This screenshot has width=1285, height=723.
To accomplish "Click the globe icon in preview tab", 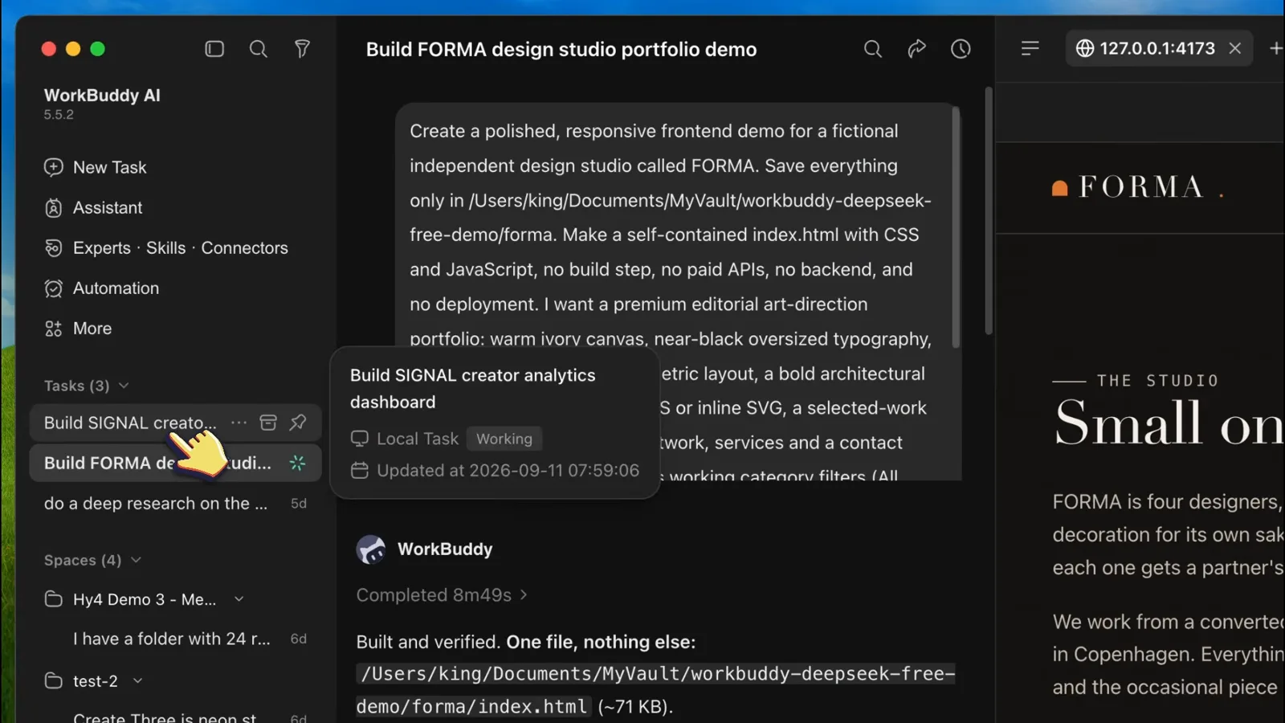I will (x=1085, y=48).
